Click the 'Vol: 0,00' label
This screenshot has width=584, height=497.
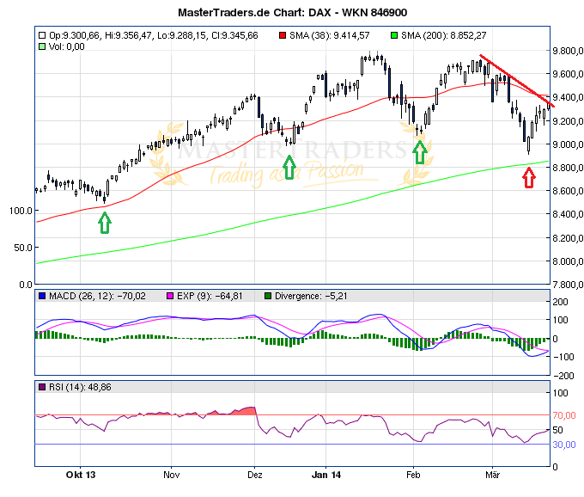tap(67, 46)
